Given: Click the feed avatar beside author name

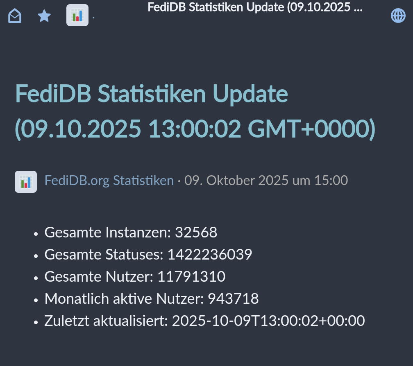Looking at the screenshot, I should 26,181.
